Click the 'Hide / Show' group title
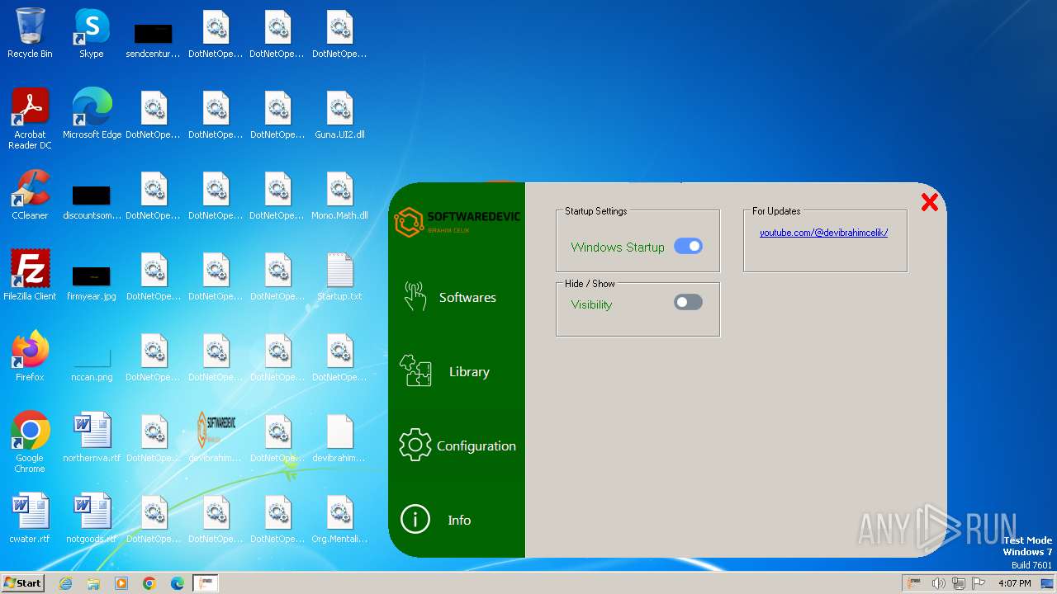Viewport: 1057px width, 594px height. pyautogui.click(x=590, y=284)
